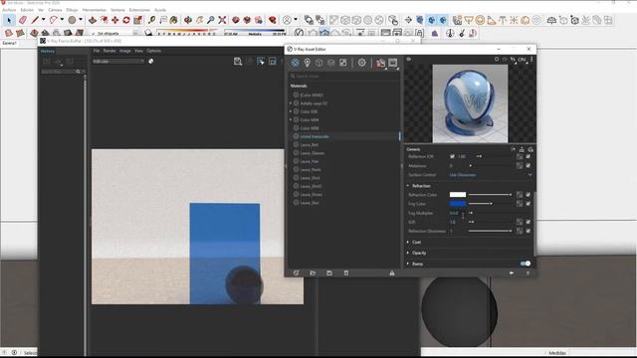637x358 pixels.
Task: Click the purge unused assets icon
Action: coord(392,273)
